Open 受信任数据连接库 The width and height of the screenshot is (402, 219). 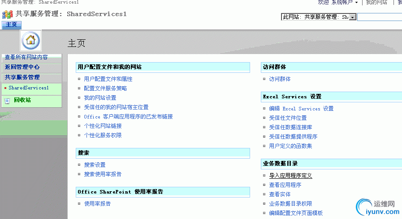(x=290, y=127)
